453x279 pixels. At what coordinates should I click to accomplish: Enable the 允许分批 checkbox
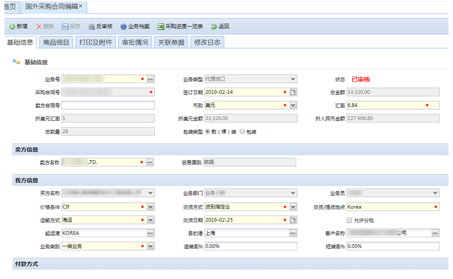click(x=349, y=220)
